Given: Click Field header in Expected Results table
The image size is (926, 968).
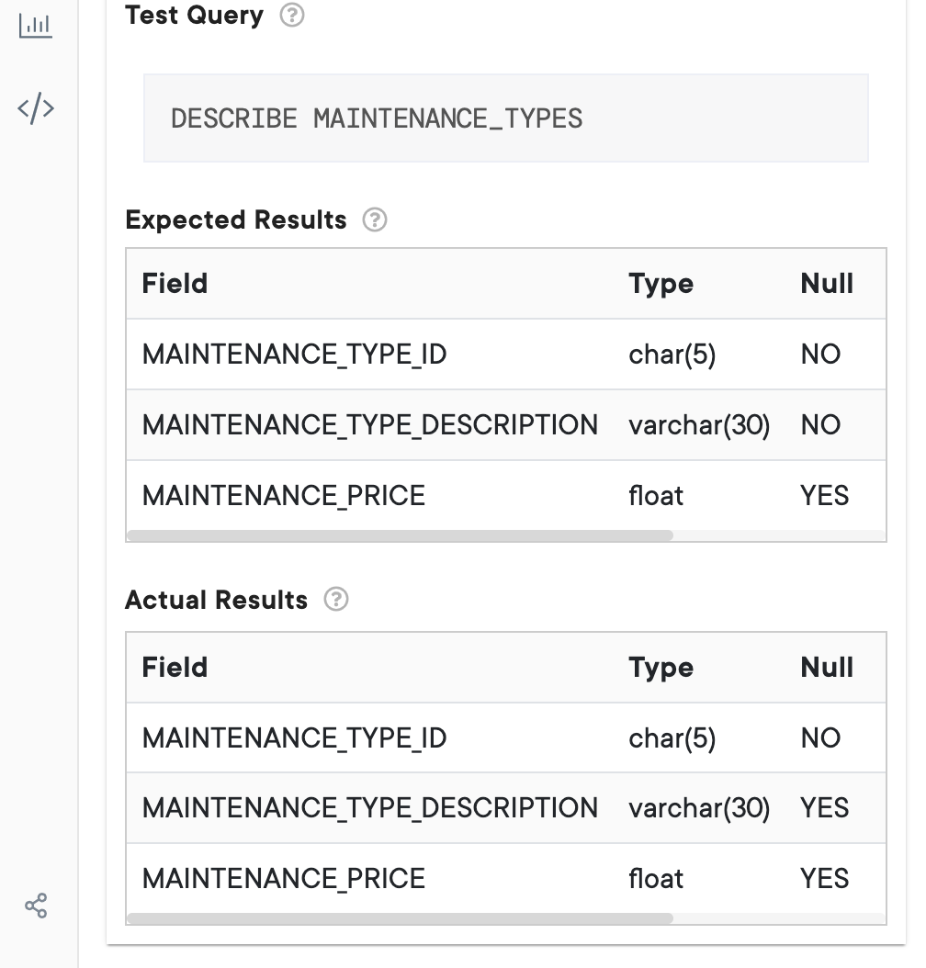Looking at the screenshot, I should [x=175, y=284].
